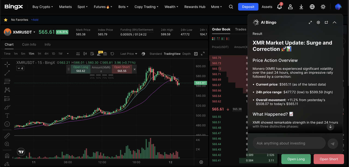Click the Ask anything about investing field
Viewport: 349px width, 167px height.
click(289, 143)
